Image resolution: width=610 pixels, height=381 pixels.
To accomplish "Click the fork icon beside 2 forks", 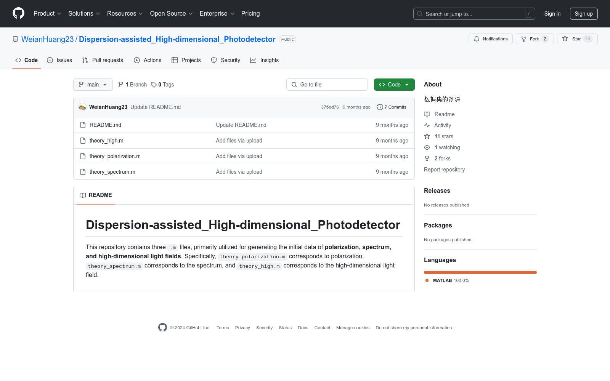I will [427, 158].
